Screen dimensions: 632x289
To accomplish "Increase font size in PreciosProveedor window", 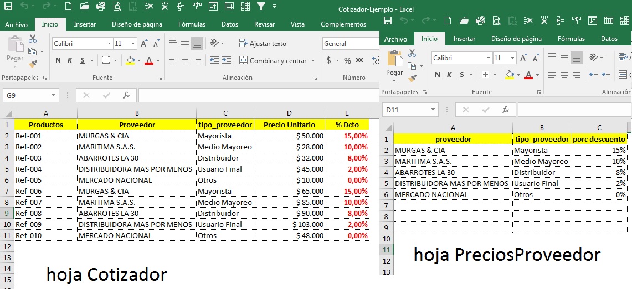I will pyautogui.click(x=523, y=58).
